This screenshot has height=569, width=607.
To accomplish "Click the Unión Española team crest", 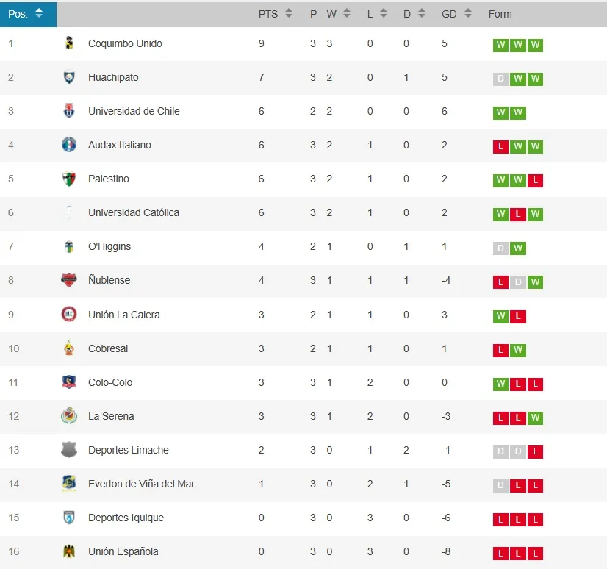I will tap(69, 551).
